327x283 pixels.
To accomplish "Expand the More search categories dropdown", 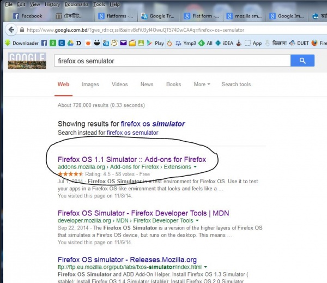I will point(202,85).
